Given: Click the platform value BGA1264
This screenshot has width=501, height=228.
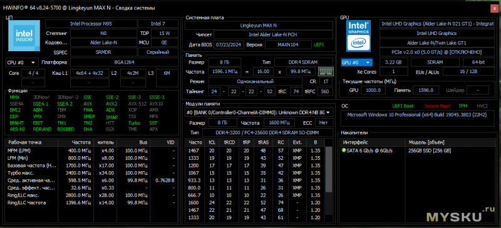Looking at the screenshot, I should point(124,62).
